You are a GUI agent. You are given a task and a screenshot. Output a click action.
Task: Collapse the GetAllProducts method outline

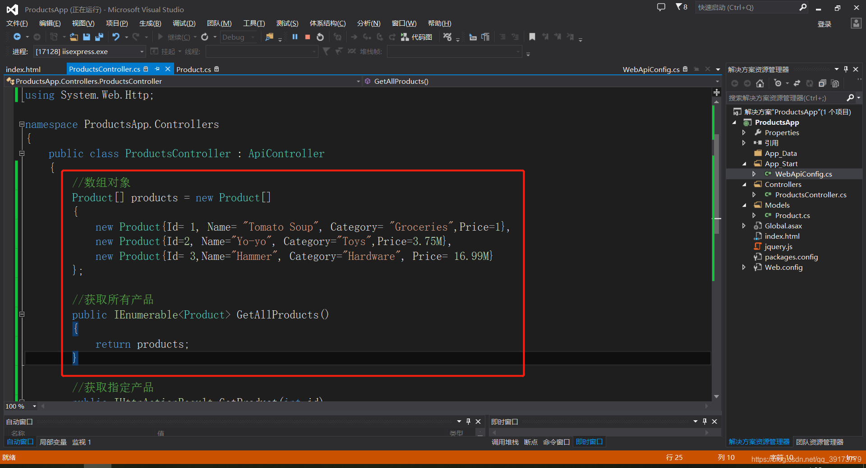tap(22, 314)
